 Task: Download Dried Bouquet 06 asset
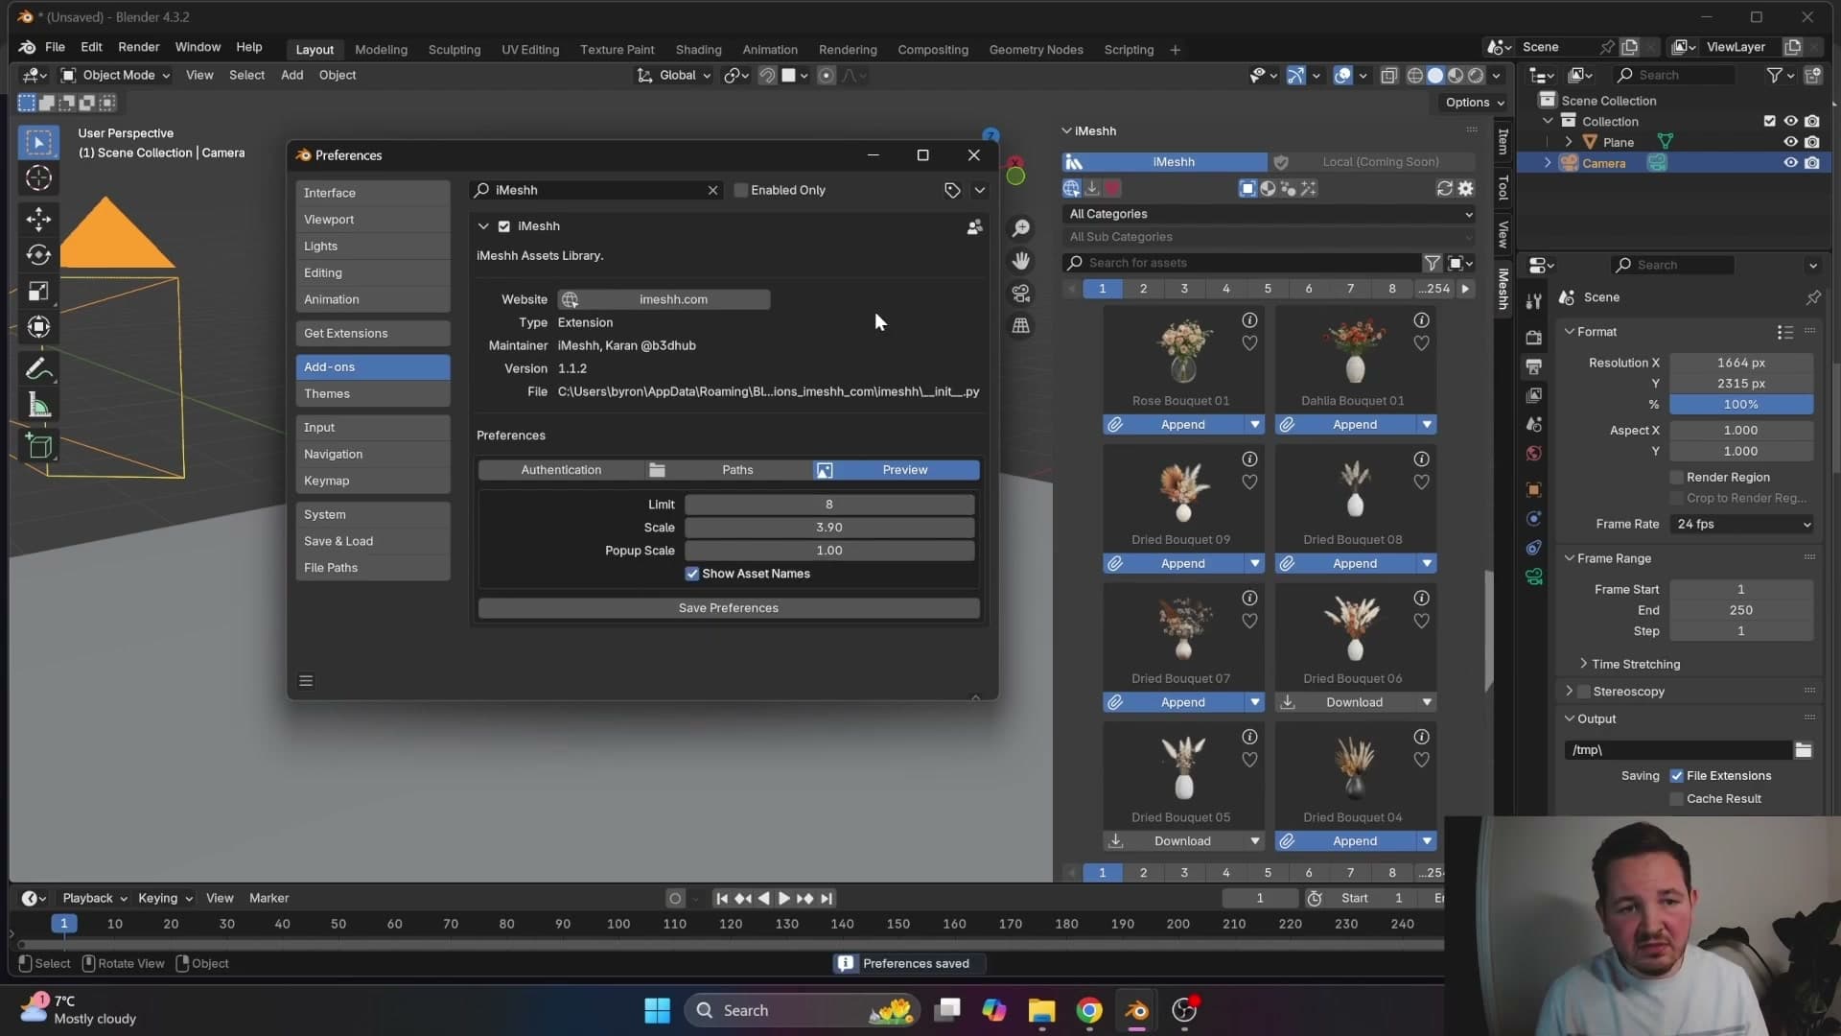pyautogui.click(x=1345, y=702)
